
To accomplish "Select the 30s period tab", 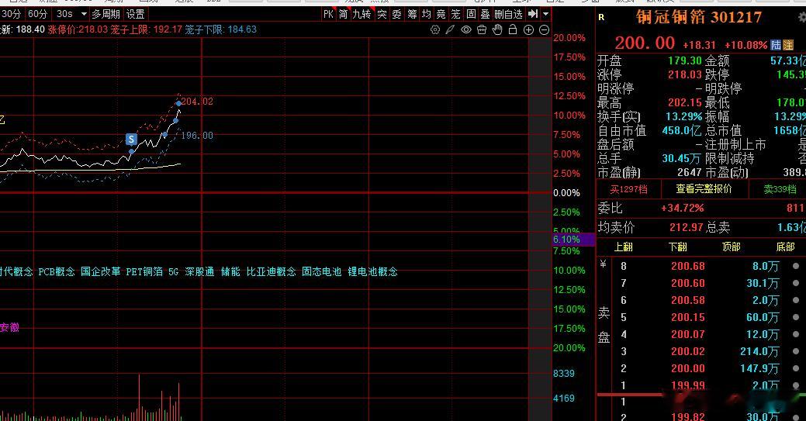I will pos(64,14).
